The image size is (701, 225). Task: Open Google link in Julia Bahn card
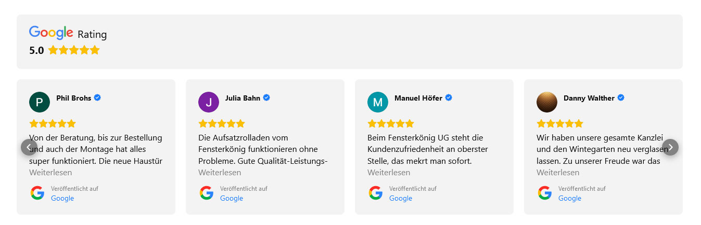coord(232,198)
